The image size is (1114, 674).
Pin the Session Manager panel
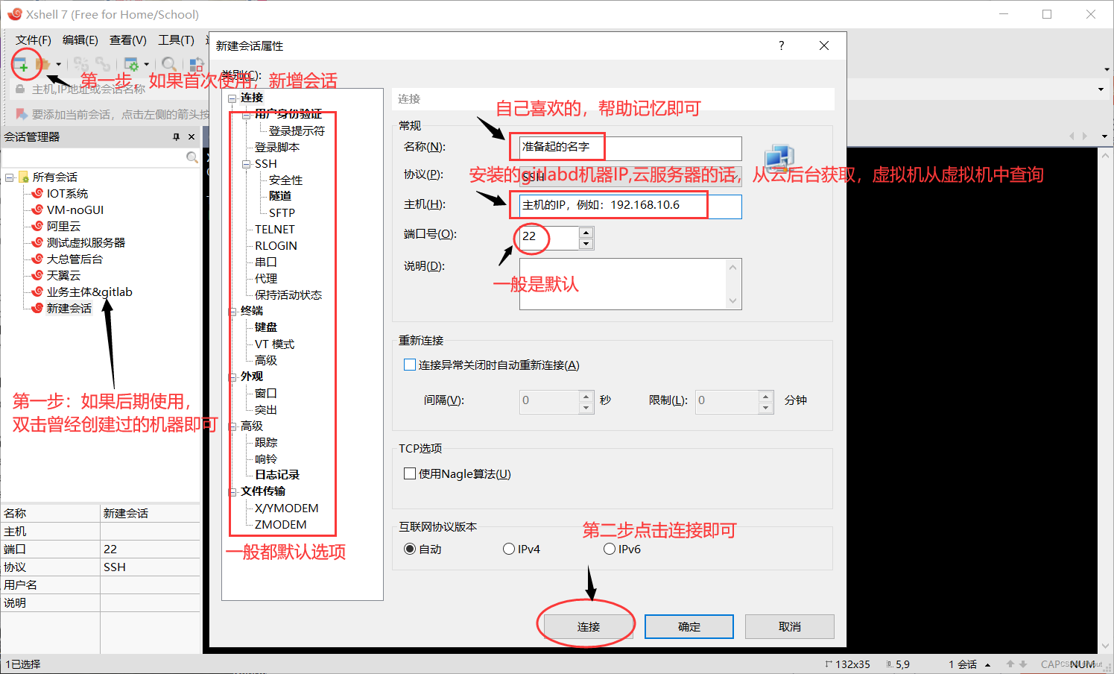click(x=177, y=136)
